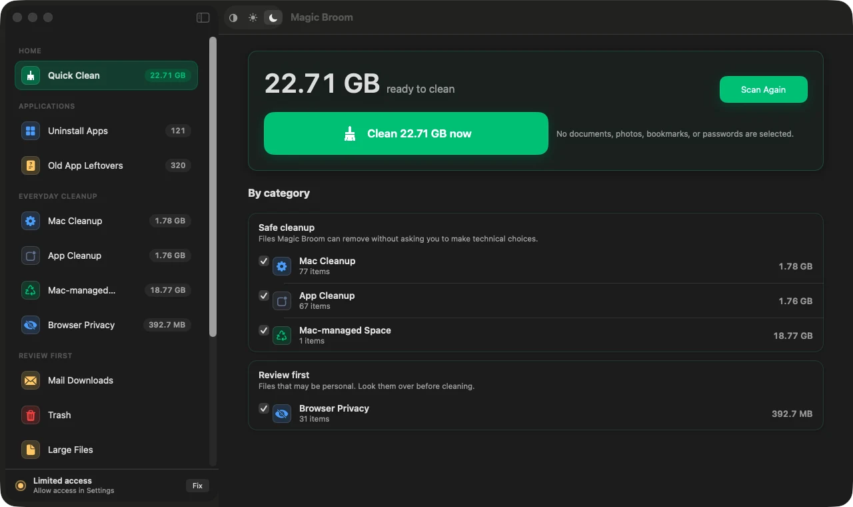Click the Magic Broom title text
Screen dimensions: 853x507
322,17
